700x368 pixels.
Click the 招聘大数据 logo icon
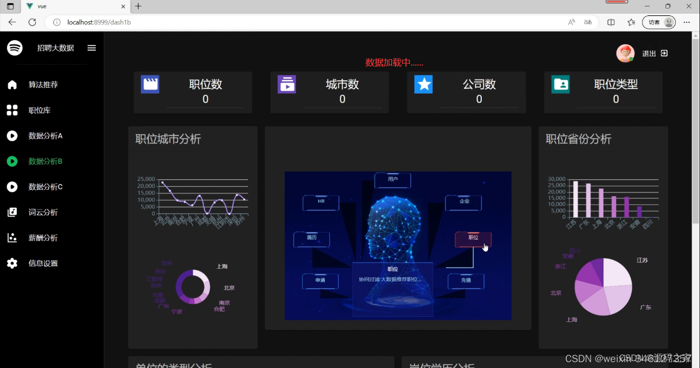[x=15, y=48]
